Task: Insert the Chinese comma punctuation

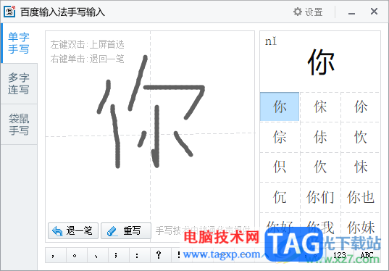Action: 56,255
